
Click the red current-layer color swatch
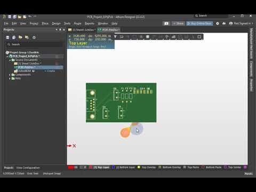coord(71,167)
